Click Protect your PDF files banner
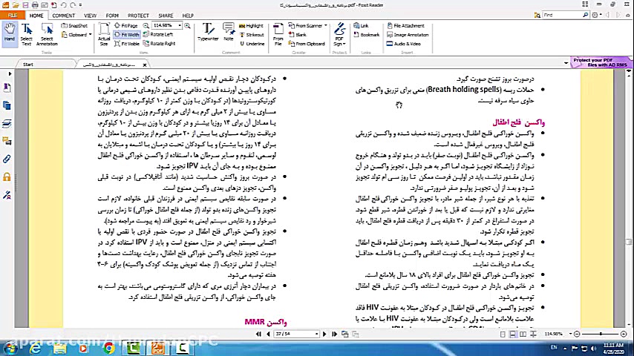634x356 pixels. (x=600, y=62)
